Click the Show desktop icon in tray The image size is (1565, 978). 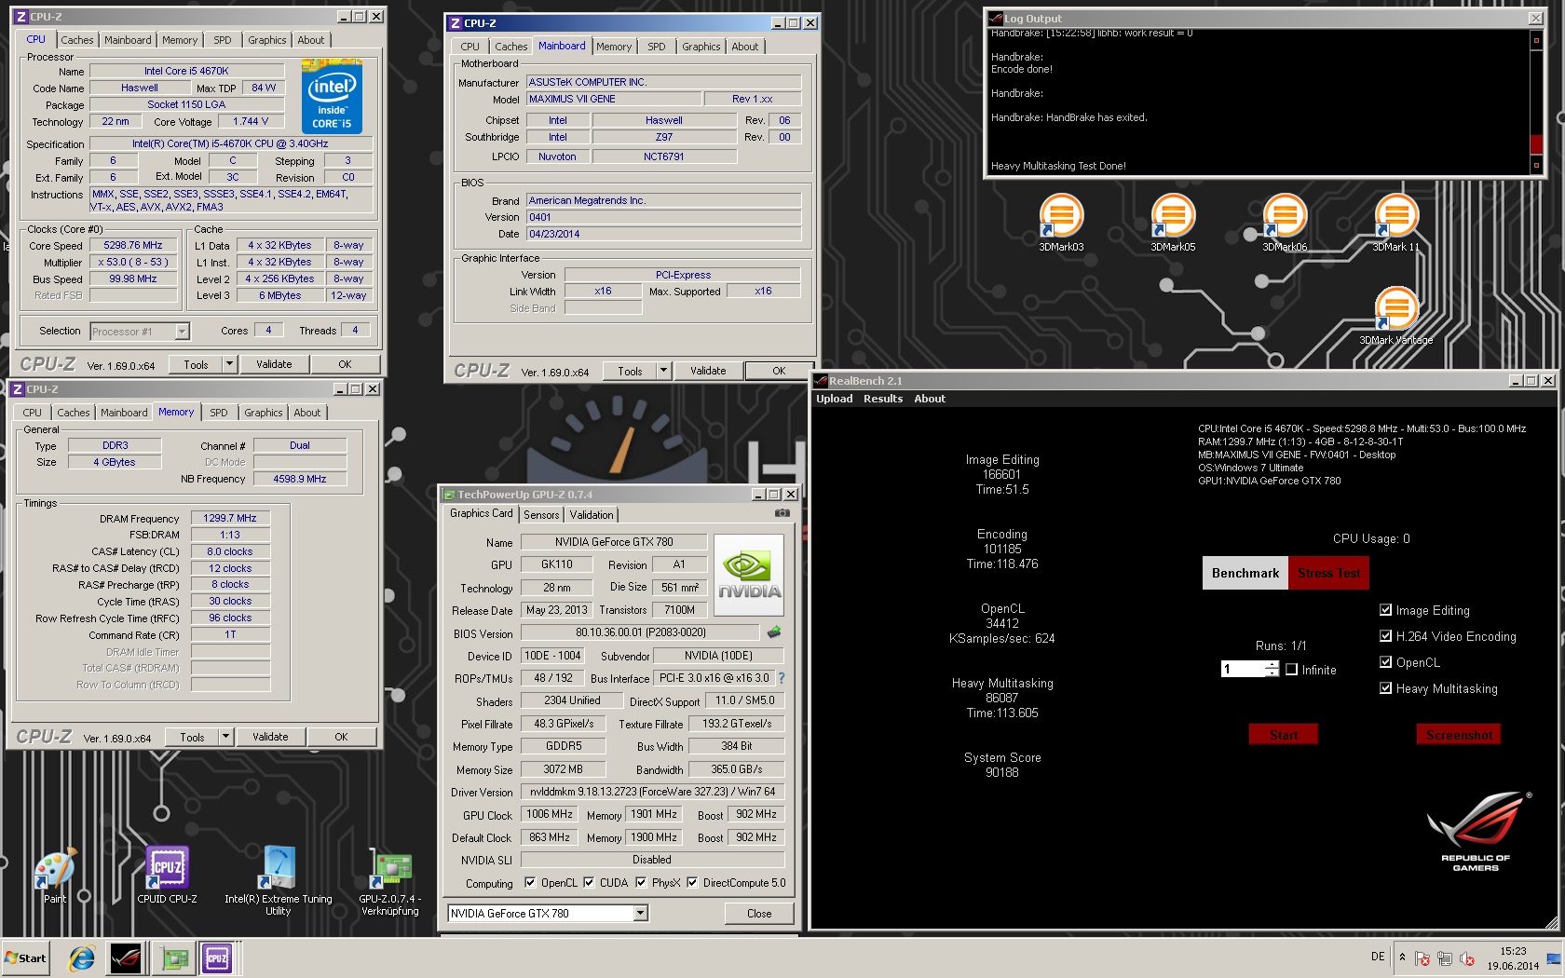1553,958
